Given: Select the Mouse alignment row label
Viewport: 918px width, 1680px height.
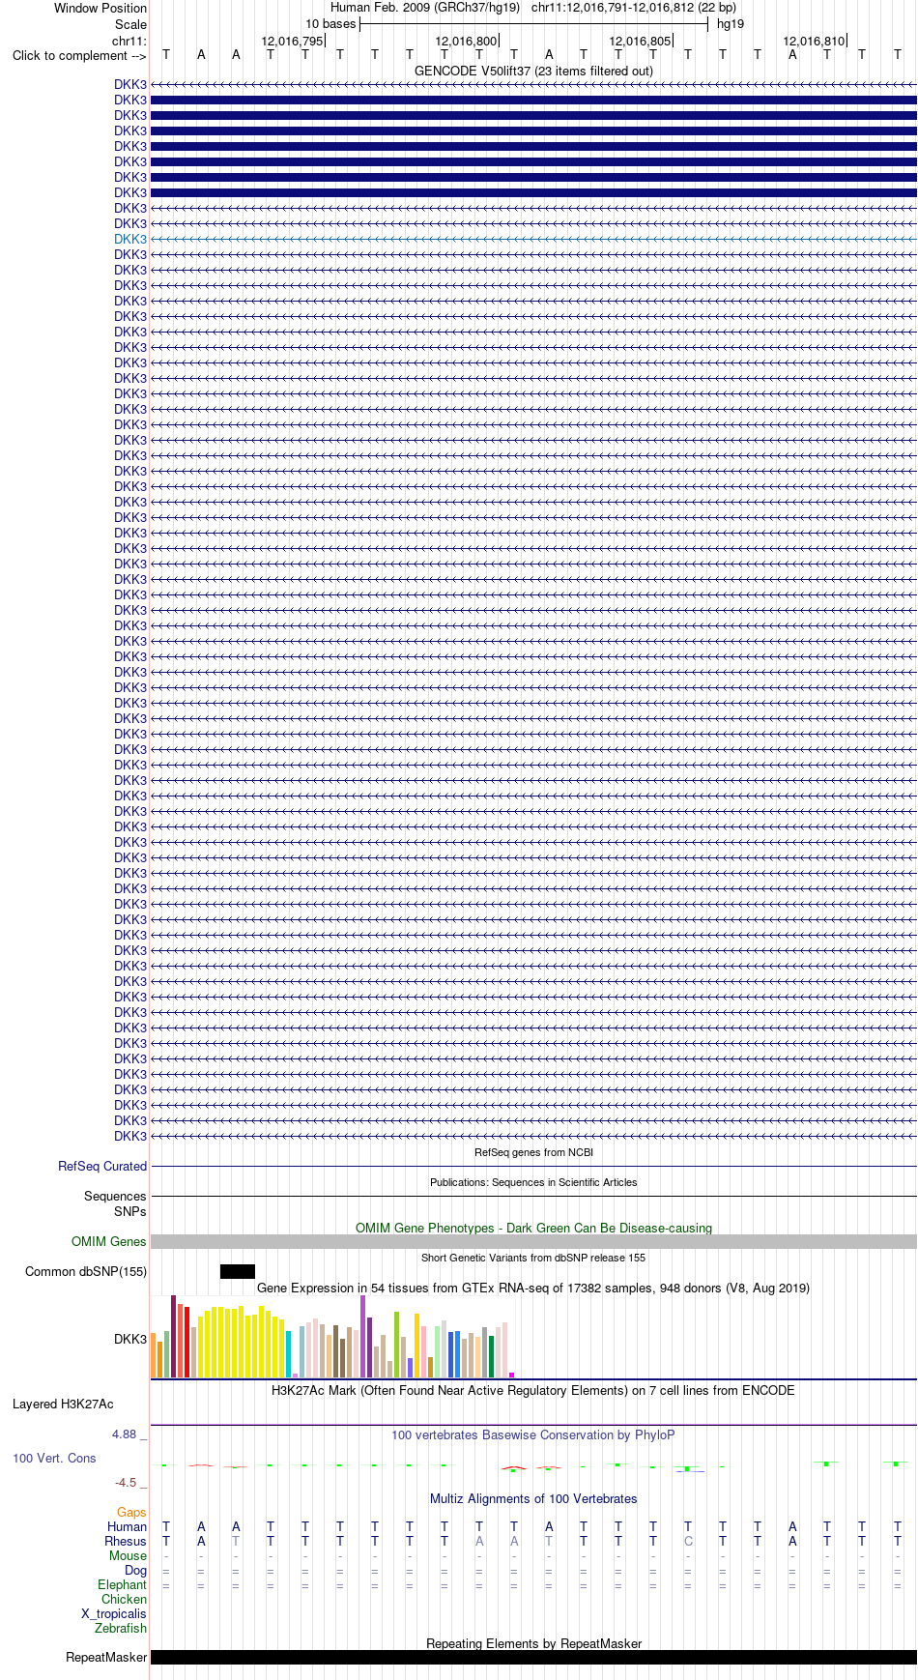Looking at the screenshot, I should [x=128, y=1555].
